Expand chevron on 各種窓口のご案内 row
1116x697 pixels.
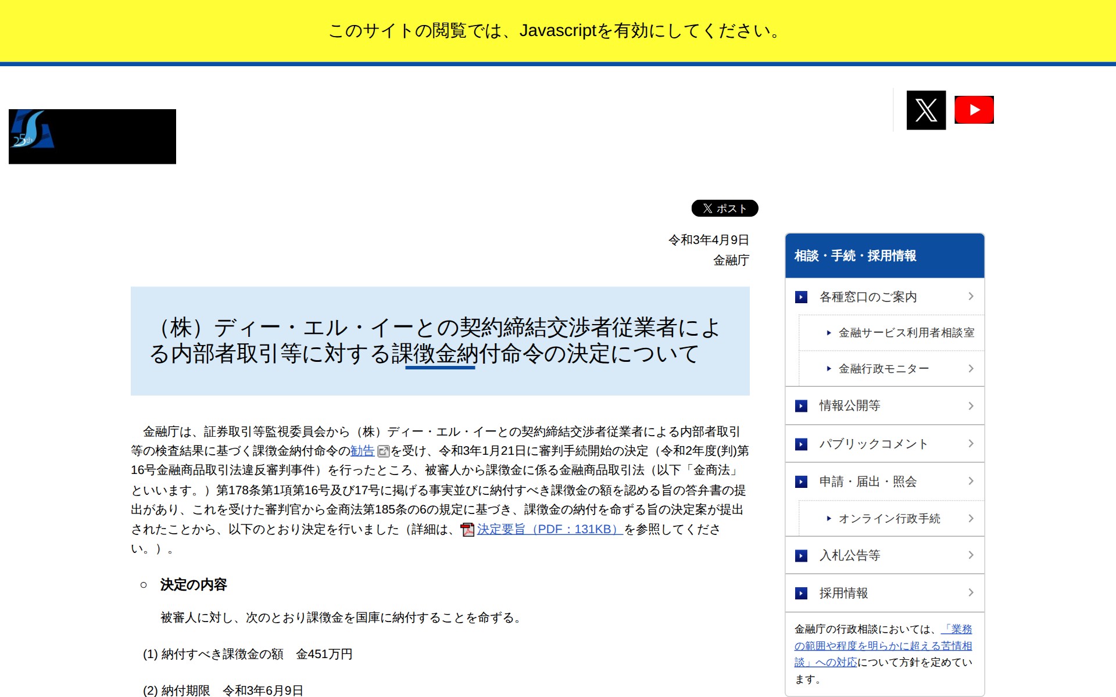click(971, 297)
